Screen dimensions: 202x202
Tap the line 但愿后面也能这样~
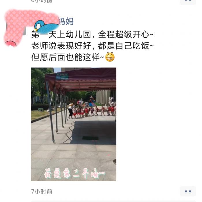coord(68,57)
